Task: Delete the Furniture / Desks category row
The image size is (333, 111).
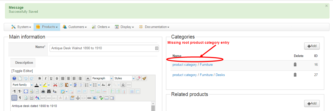Action: click(295, 75)
